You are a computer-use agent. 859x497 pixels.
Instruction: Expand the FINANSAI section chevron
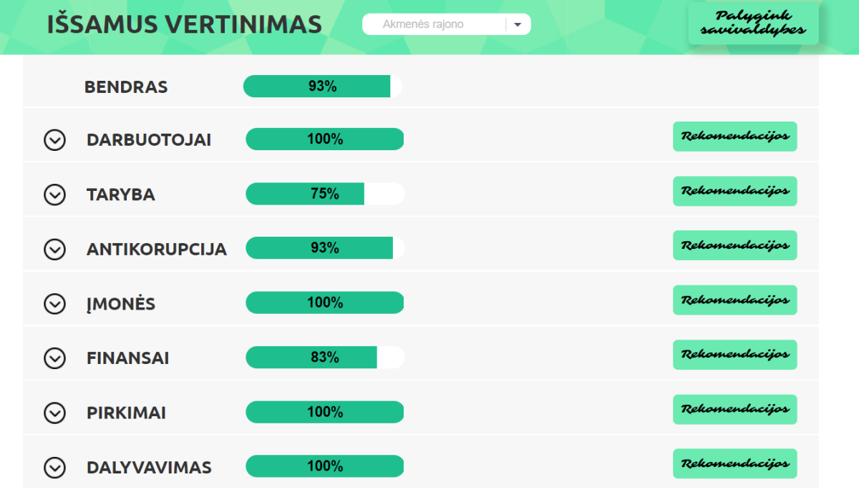pyautogui.click(x=54, y=358)
